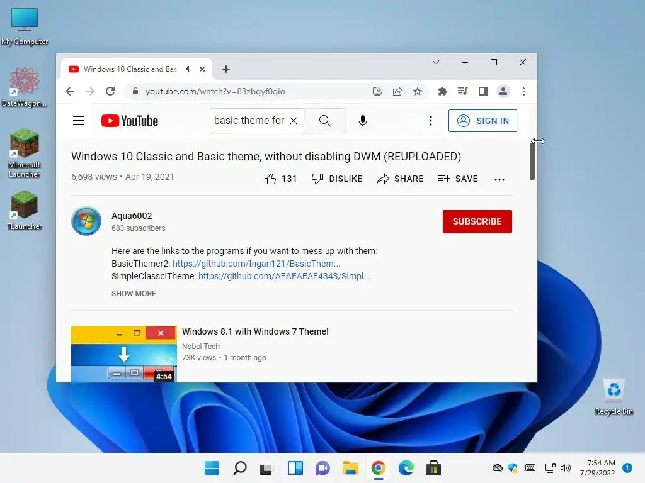645x483 pixels.
Task: Open the YouTube hamburger guide menu
Action: pos(79,120)
